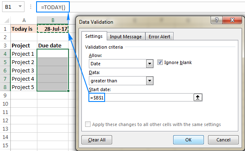245x151 pixels.
Task: Click the 'Project 4' cell
Action: [24, 79]
